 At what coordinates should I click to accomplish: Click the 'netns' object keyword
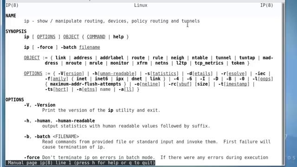coord(162,63)
